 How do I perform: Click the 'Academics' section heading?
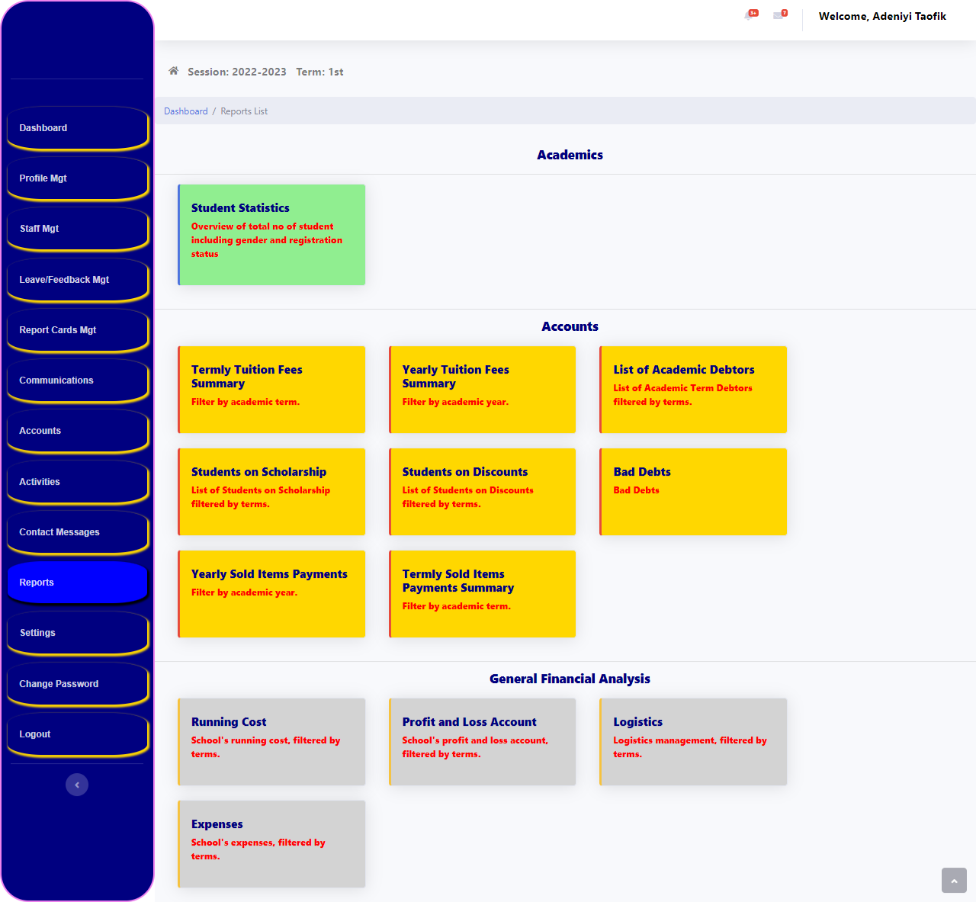pyautogui.click(x=570, y=155)
